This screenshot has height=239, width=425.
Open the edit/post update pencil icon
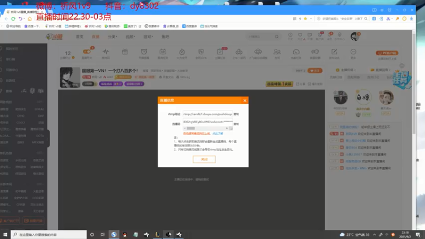[x=334, y=52]
